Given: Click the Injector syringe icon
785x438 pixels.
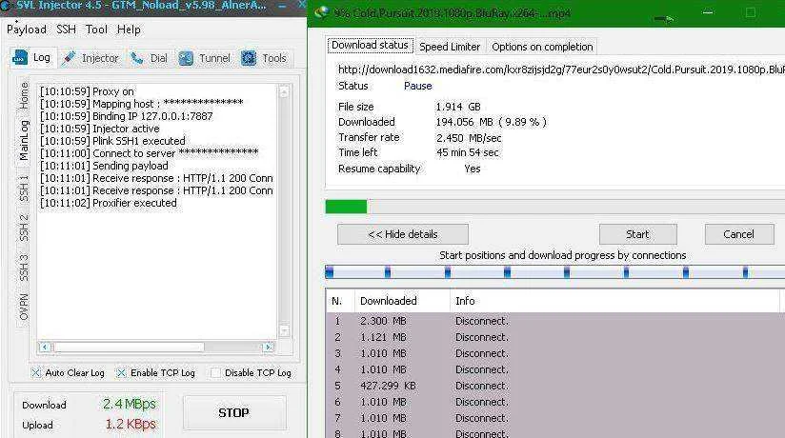Looking at the screenshot, I should point(70,58).
